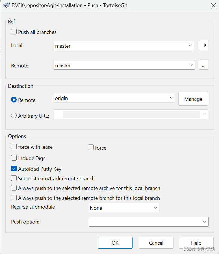Enable Set upstream/track remote branch
The width and height of the screenshot is (219, 254).
[14, 178]
